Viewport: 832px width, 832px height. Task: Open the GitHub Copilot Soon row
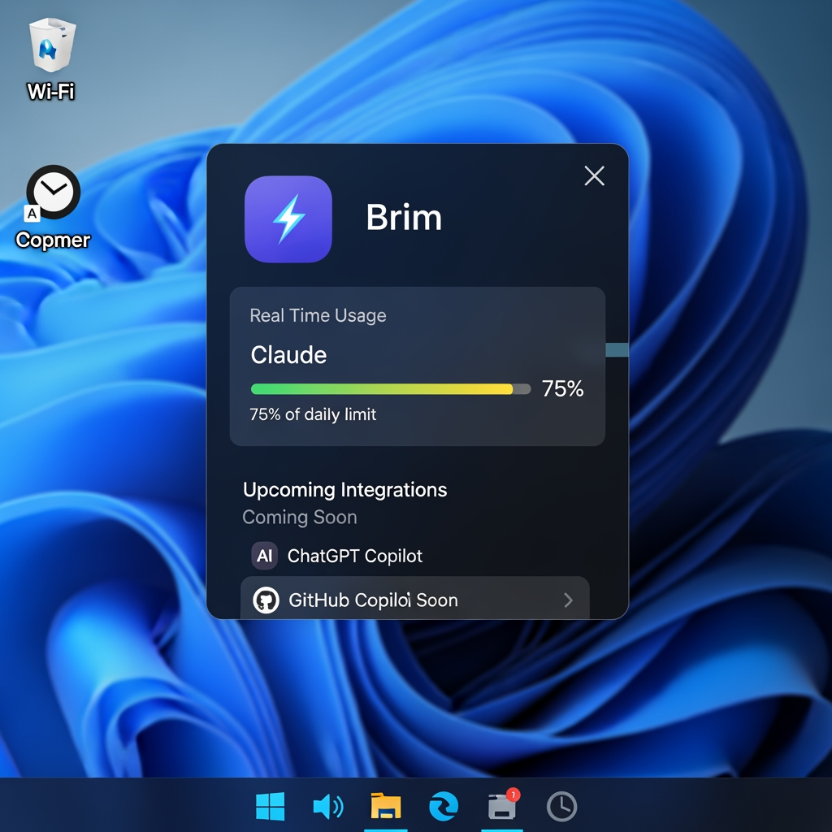tap(415, 598)
